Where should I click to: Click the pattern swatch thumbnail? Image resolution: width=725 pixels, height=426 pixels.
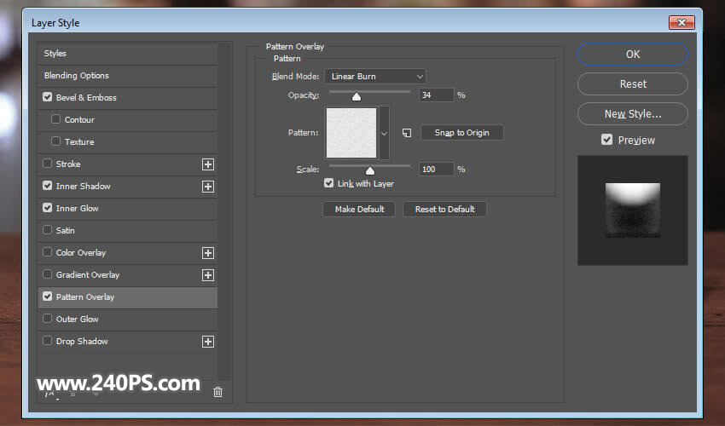click(351, 133)
